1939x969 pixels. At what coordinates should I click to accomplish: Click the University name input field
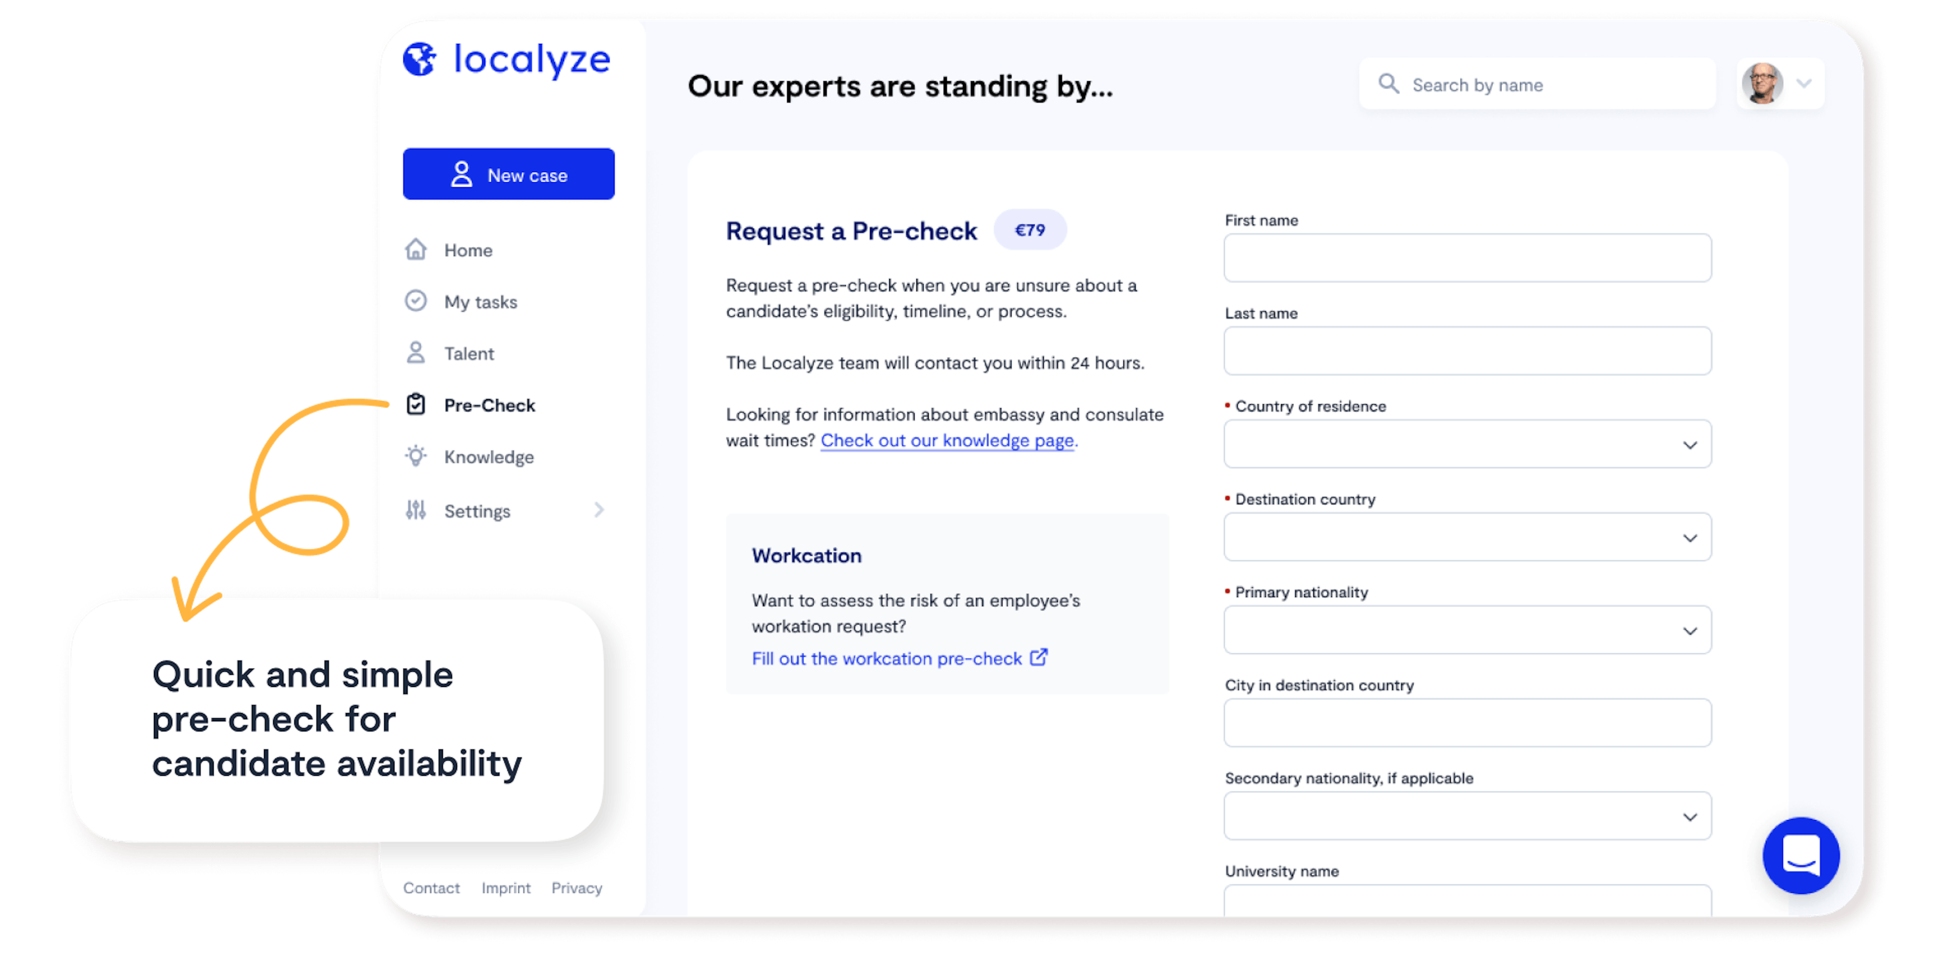1467,900
